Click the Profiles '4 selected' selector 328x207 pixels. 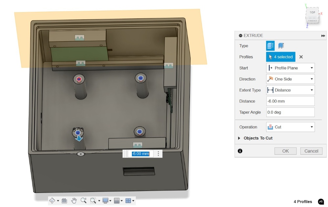[x=281, y=57]
